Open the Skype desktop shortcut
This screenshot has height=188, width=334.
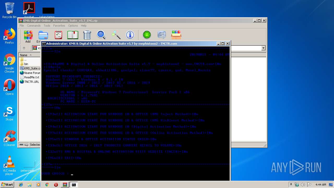pos(9,113)
